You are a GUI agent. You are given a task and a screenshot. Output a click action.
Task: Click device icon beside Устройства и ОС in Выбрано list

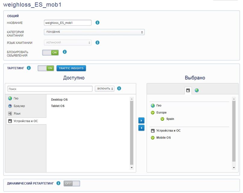tap(153, 131)
